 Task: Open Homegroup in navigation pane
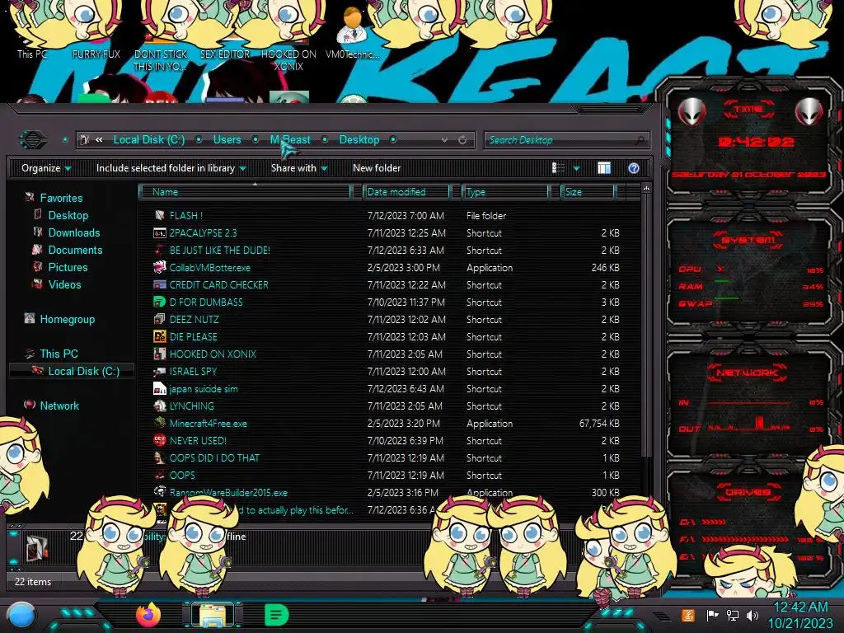point(68,319)
